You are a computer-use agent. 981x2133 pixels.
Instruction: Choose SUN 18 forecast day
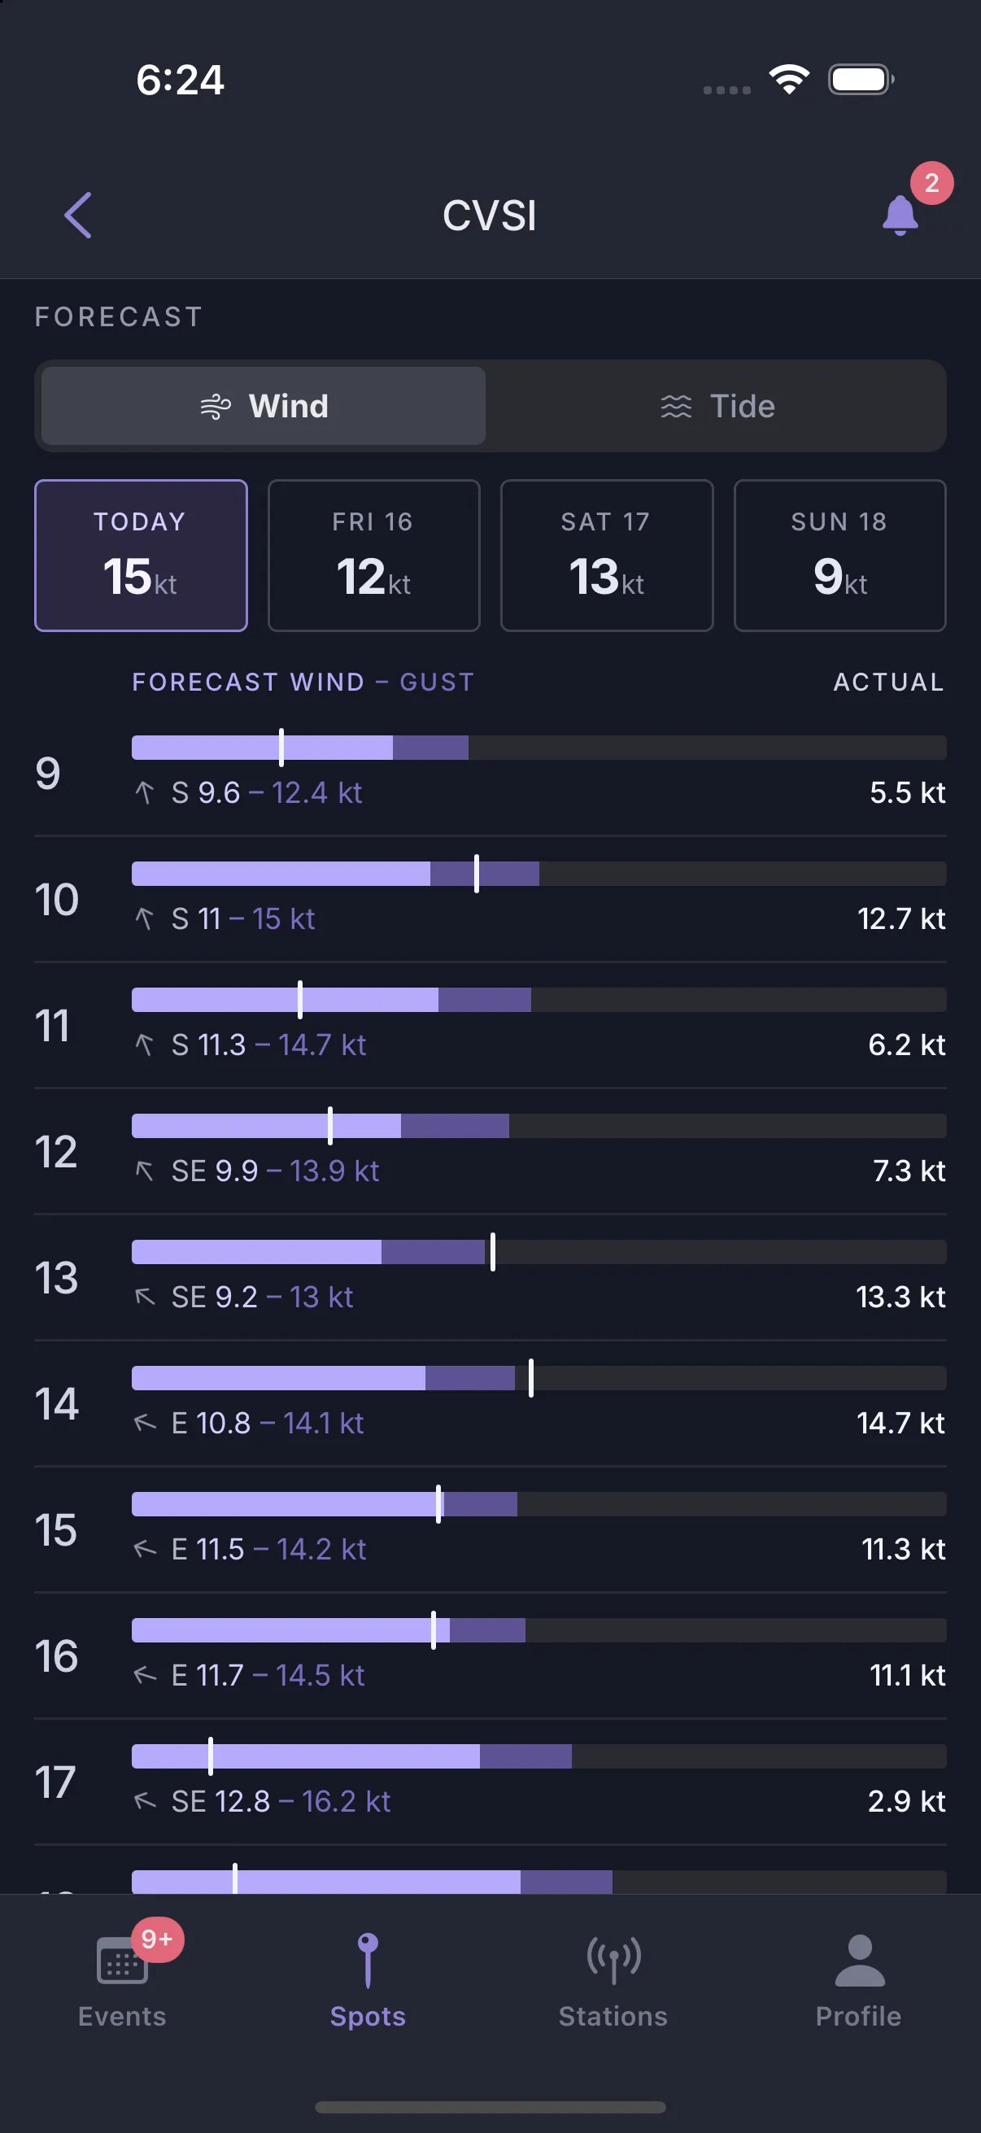tap(839, 556)
